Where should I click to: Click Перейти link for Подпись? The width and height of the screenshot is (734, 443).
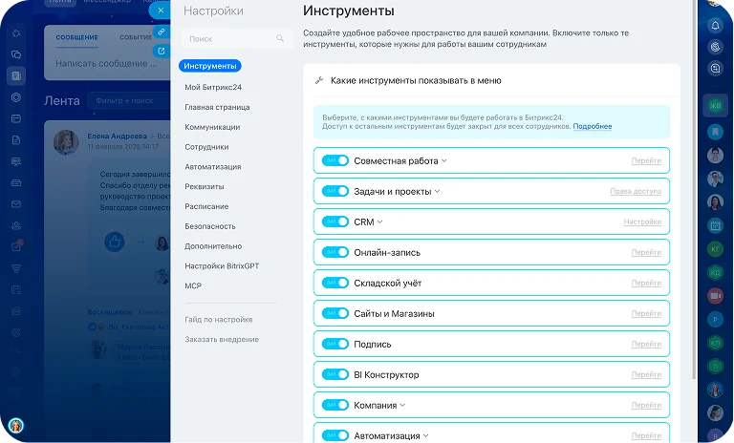click(x=646, y=344)
